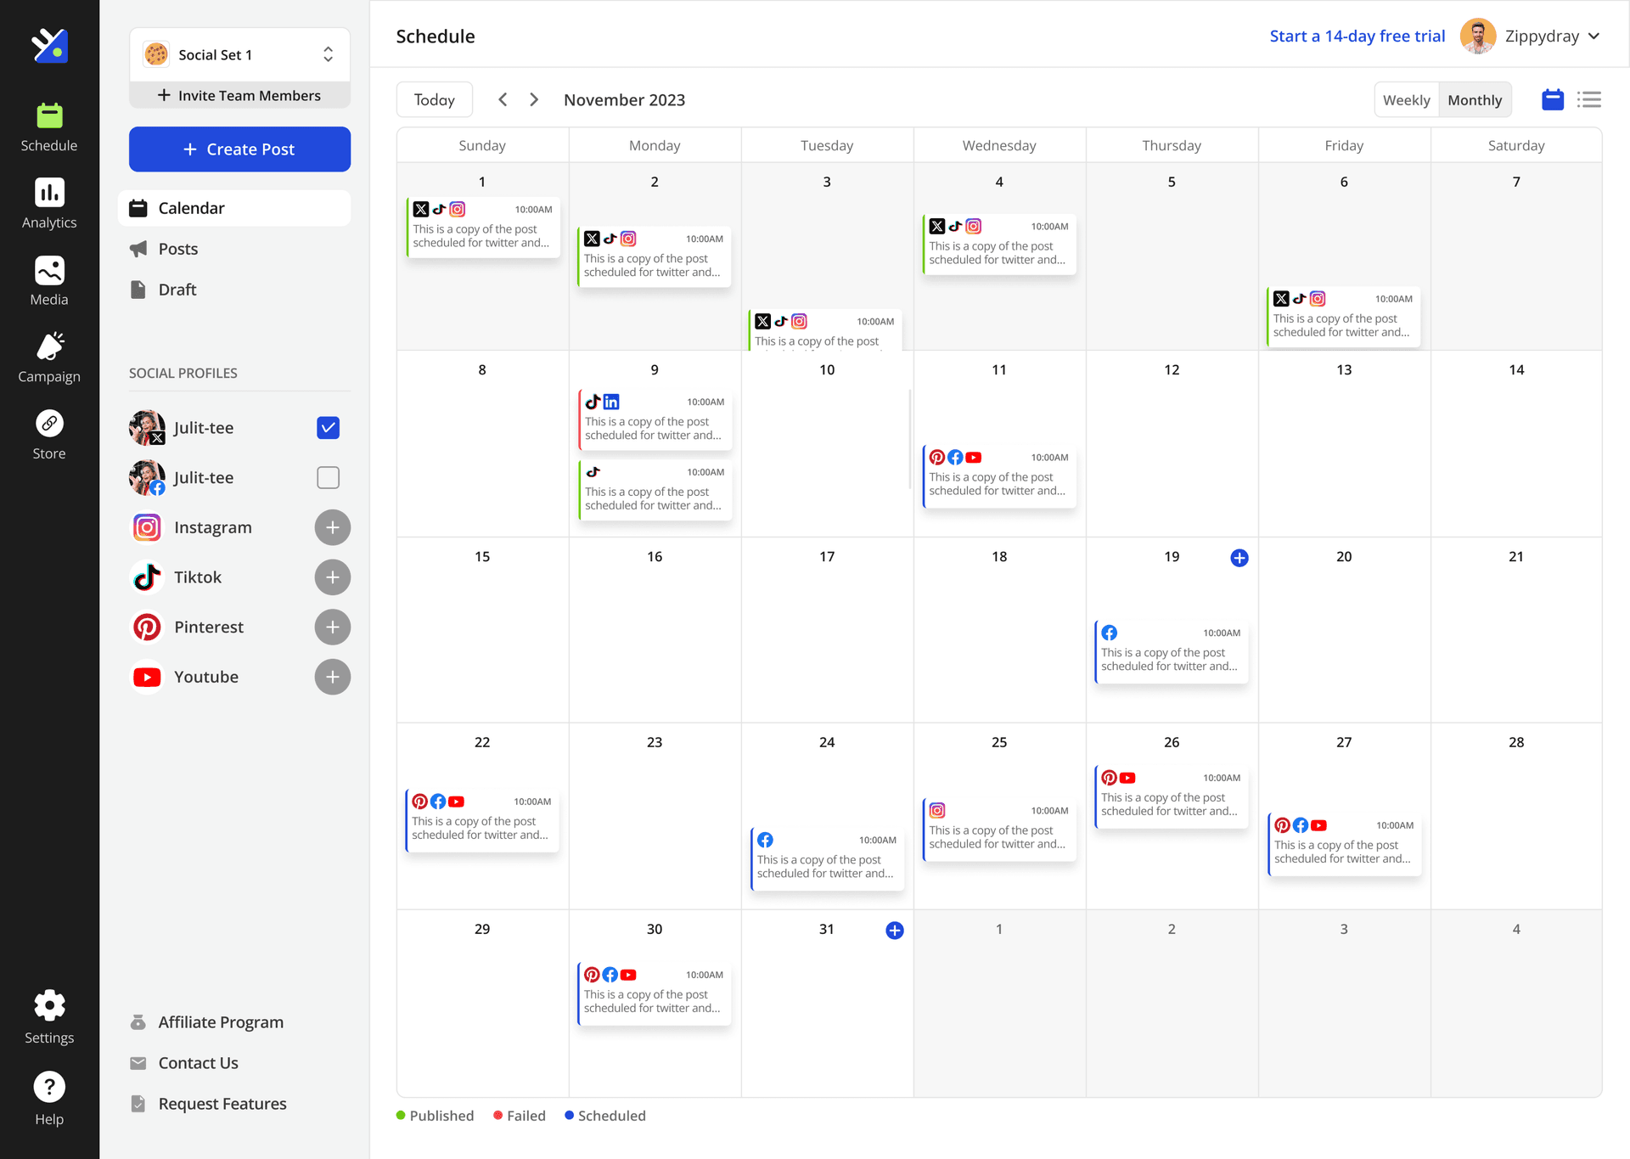Click the calendar view icon near Monthly toggle
Screen dimensions: 1630x1159
(1552, 99)
